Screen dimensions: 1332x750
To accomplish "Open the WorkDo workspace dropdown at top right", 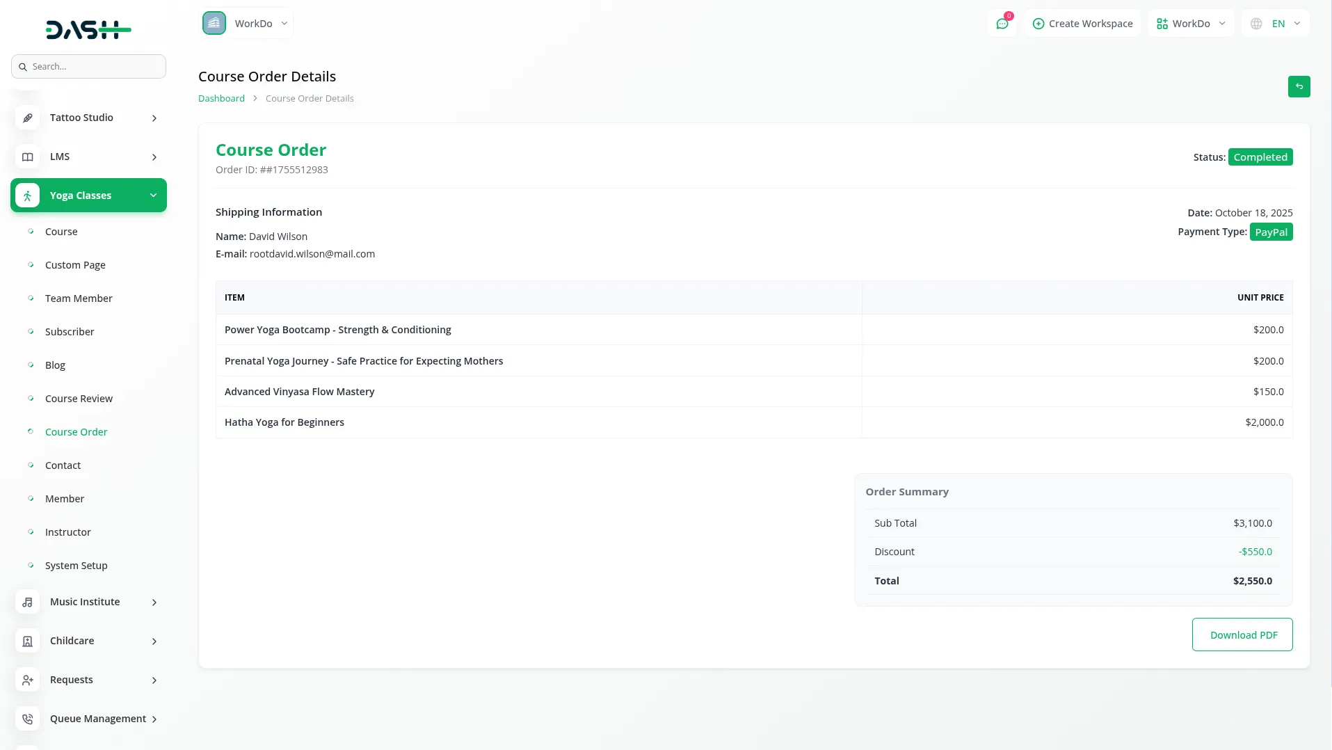I will pyautogui.click(x=1190, y=24).
